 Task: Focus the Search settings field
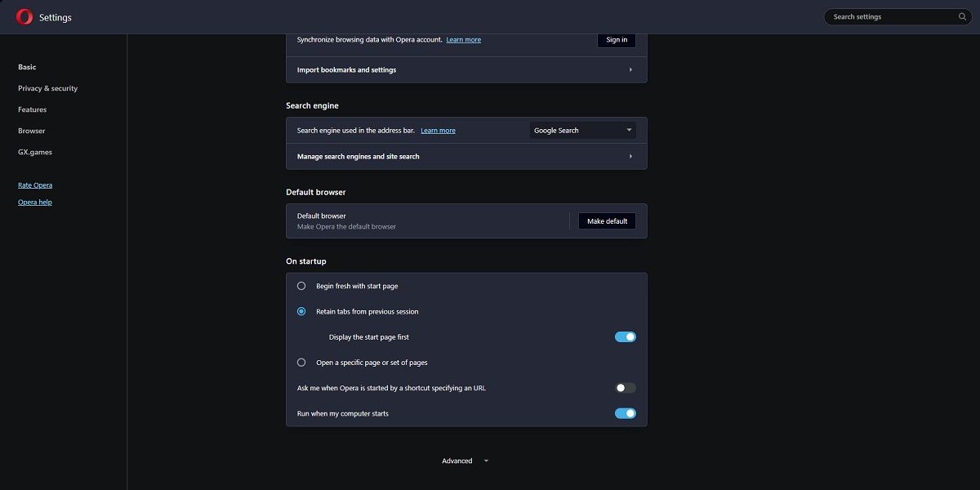click(890, 16)
